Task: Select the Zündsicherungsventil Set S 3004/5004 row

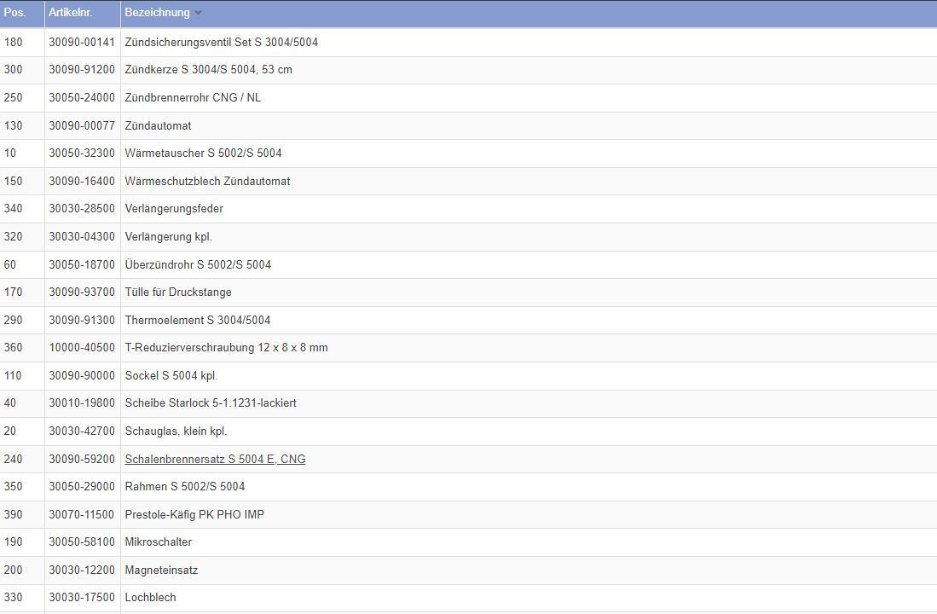Action: click(221, 42)
